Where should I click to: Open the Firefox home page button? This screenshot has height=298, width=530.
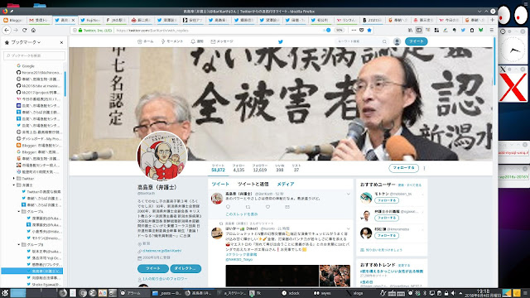(x=33, y=30)
